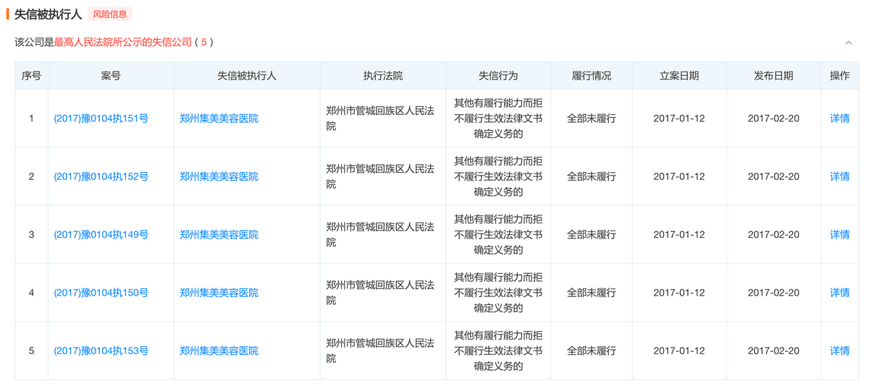The width and height of the screenshot is (869, 391).
Task: Click the 发布日期 column header
Action: point(773,76)
